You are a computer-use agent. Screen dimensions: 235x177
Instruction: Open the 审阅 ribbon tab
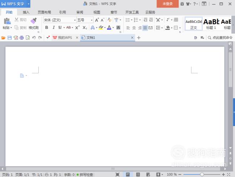point(80,12)
